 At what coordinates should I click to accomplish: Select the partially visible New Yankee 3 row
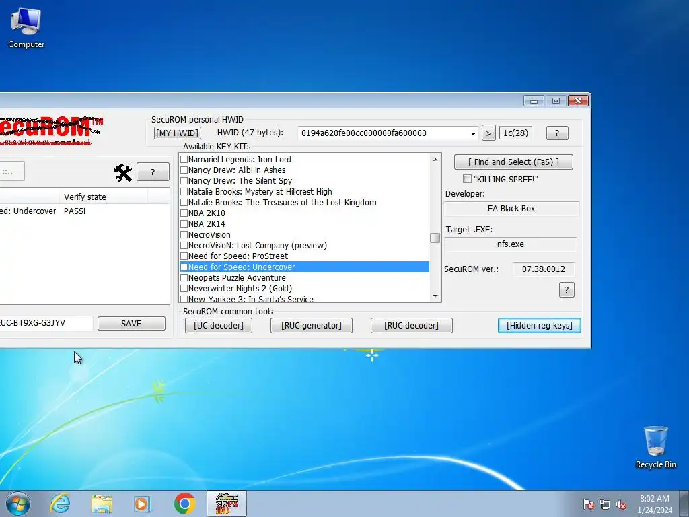pyautogui.click(x=304, y=299)
